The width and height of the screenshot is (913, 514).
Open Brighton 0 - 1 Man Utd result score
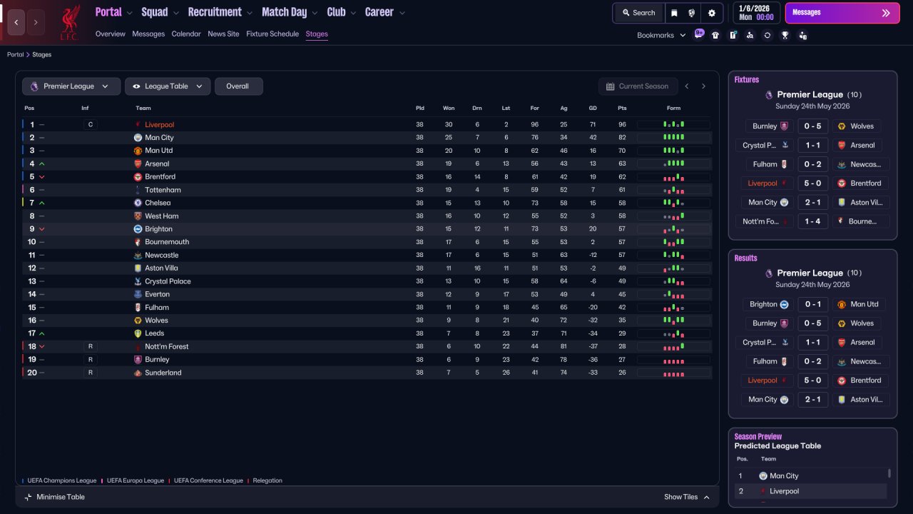coord(812,304)
